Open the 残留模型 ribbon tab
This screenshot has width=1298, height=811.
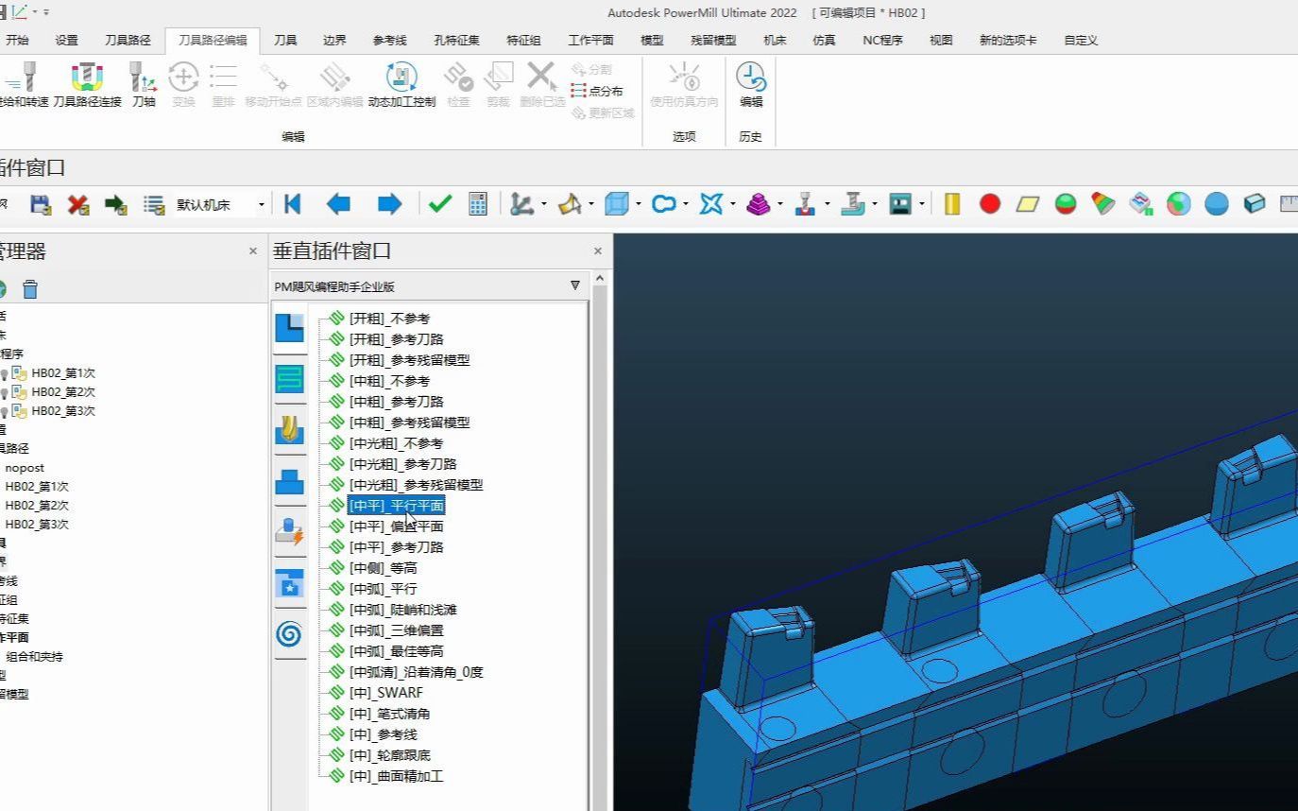click(x=713, y=41)
